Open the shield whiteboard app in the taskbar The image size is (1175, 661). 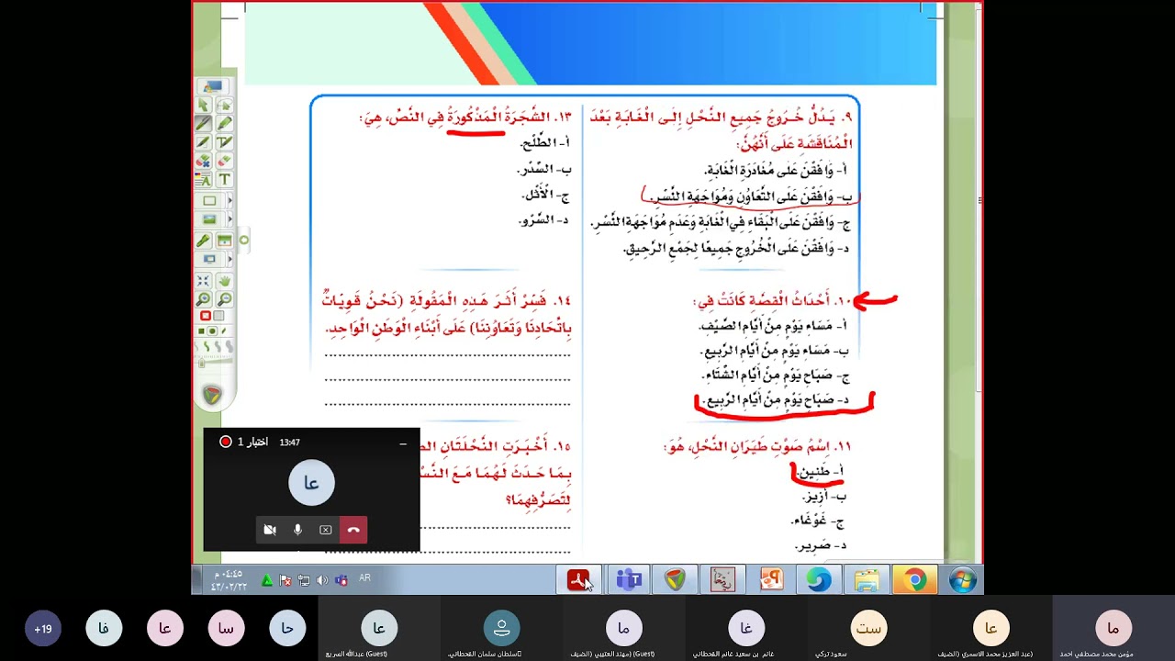coord(676,580)
